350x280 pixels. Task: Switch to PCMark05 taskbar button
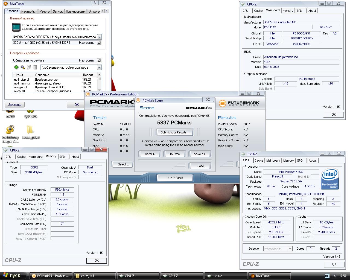(51, 276)
